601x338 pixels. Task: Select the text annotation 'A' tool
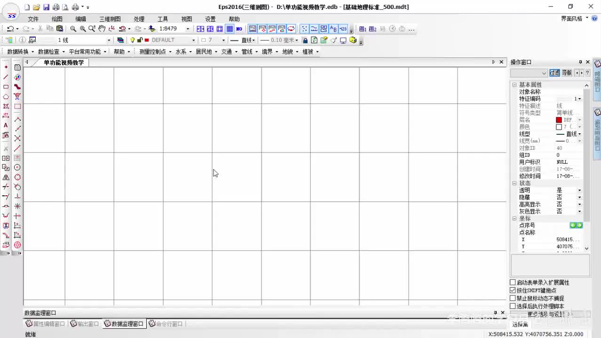click(6, 125)
